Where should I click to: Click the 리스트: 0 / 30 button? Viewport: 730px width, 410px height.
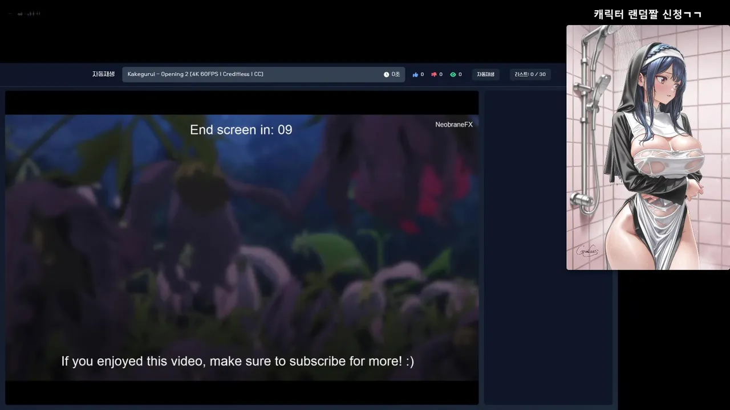pos(530,75)
